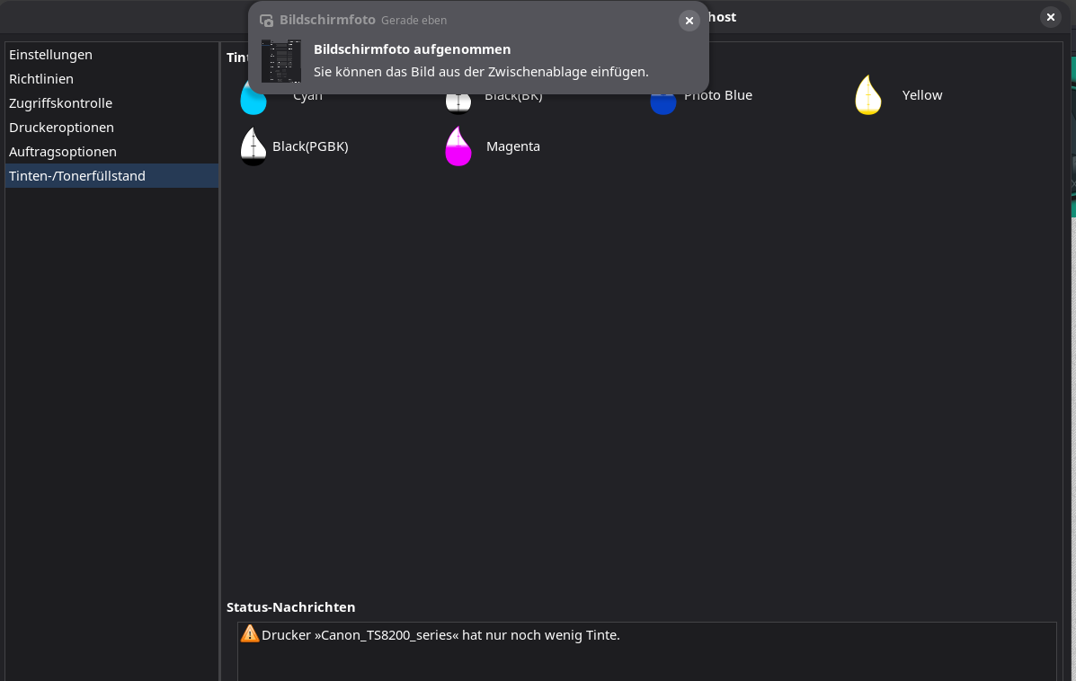The image size is (1076, 681).
Task: Select Zugriffskontrolle in the sidebar
Action: 60,103
